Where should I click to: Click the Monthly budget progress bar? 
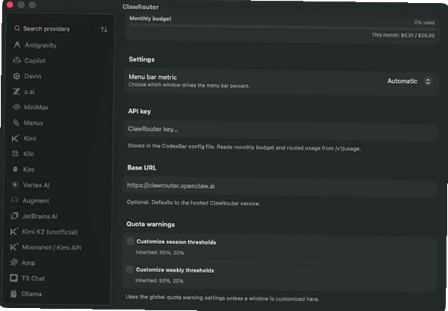pos(282,27)
